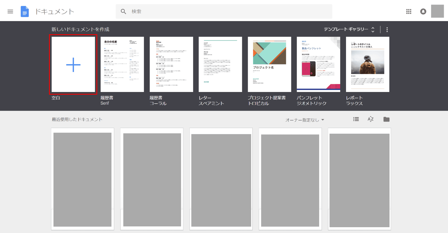
Task: Click the ドキュメント app title
Action: click(x=55, y=12)
